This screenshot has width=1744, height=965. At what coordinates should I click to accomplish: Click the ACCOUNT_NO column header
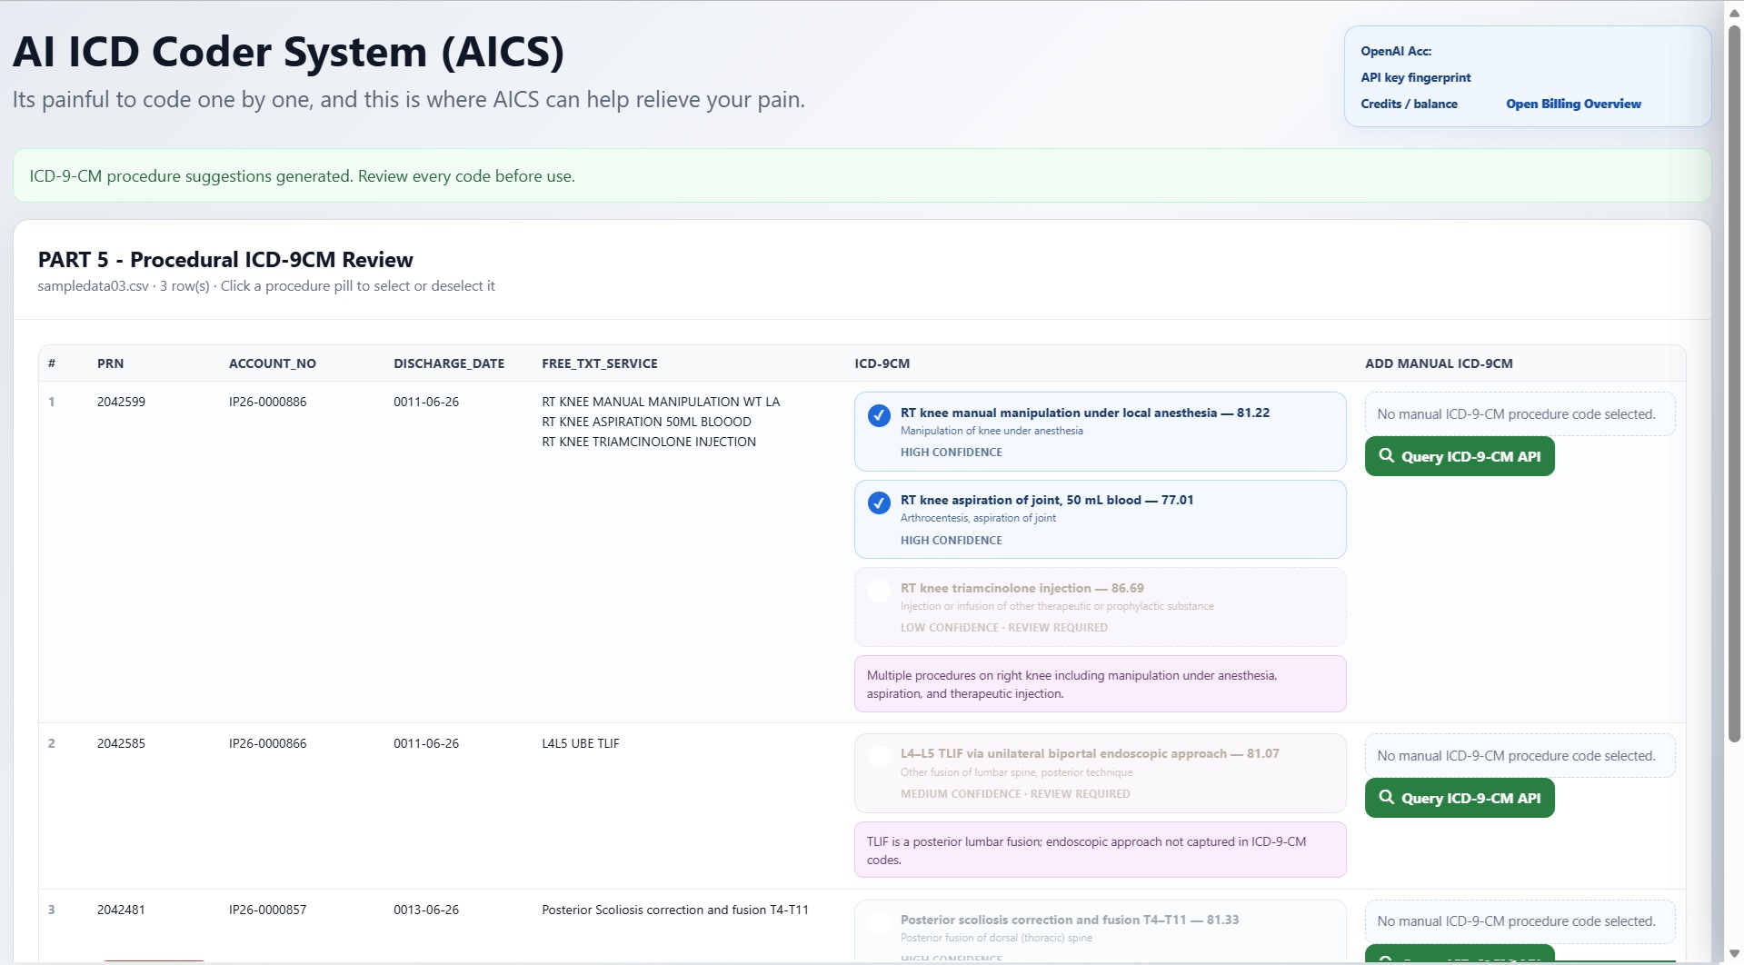click(x=273, y=363)
